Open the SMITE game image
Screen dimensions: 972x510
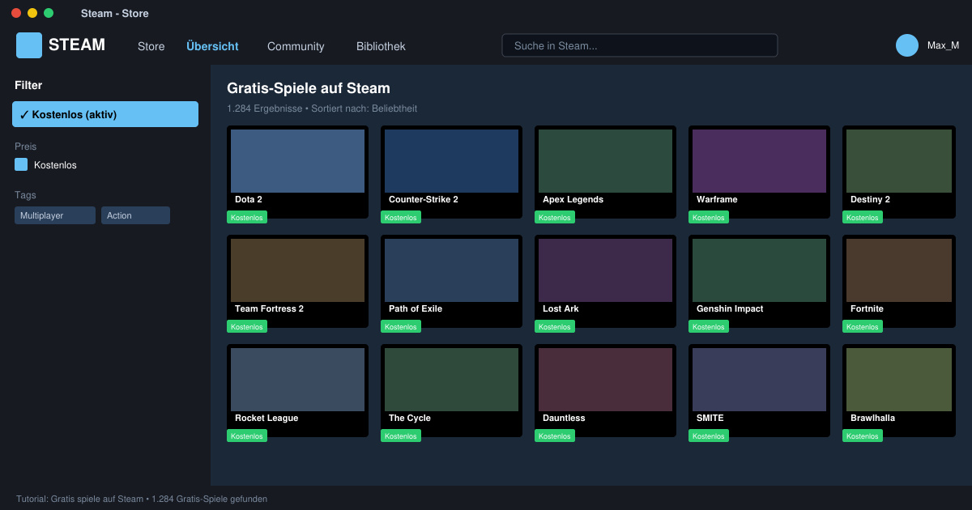click(759, 380)
